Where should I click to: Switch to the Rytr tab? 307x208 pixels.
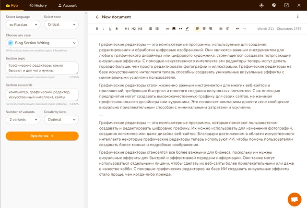tap(12, 5)
